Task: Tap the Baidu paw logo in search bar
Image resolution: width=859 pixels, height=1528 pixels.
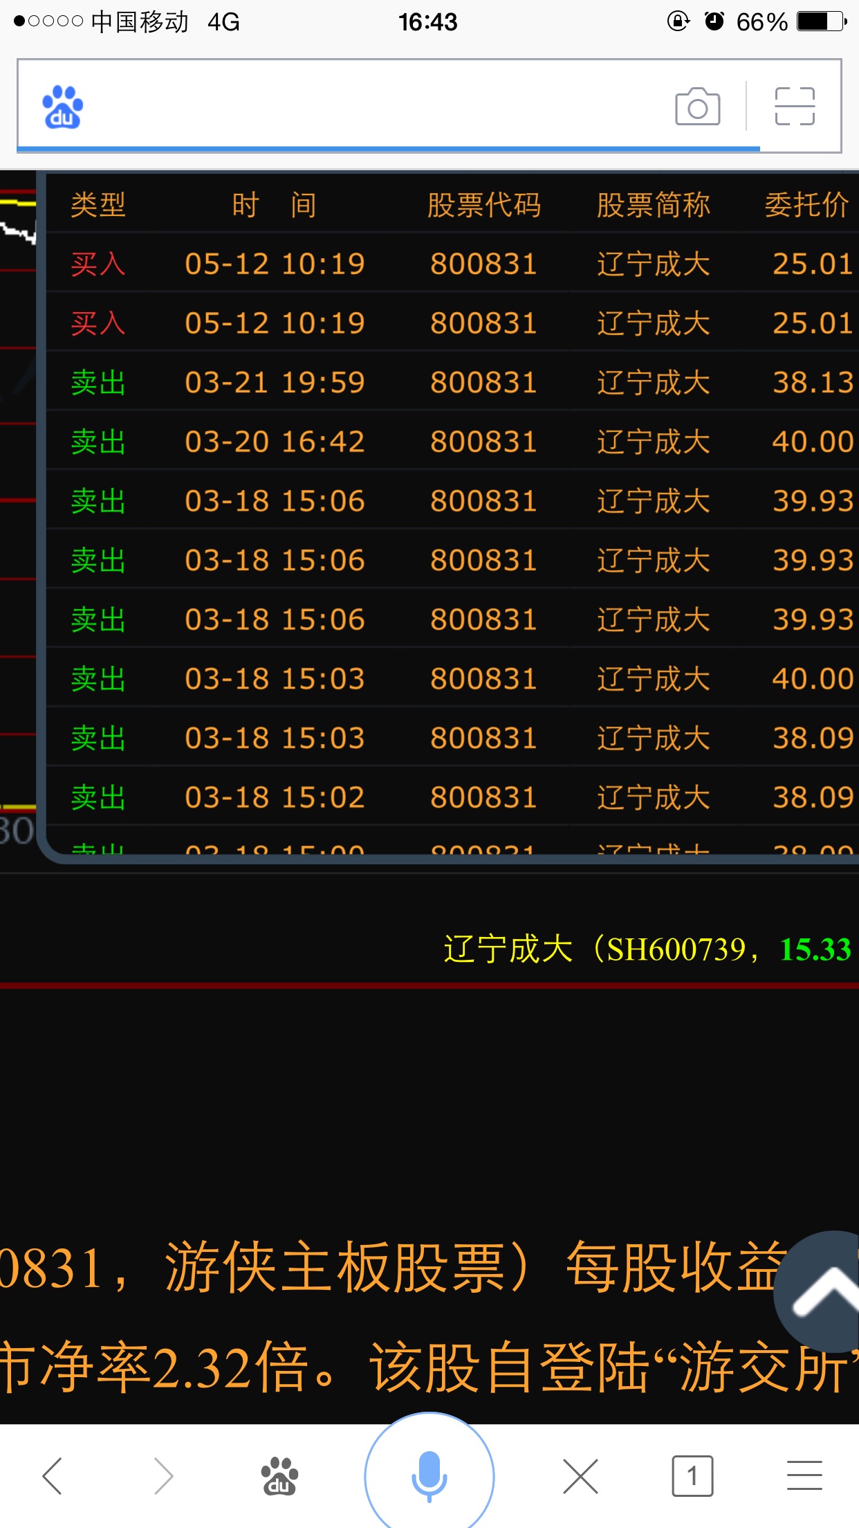Action: tap(62, 107)
